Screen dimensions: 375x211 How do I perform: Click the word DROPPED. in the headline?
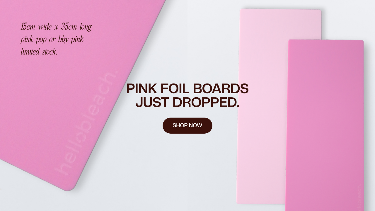[x=206, y=102]
